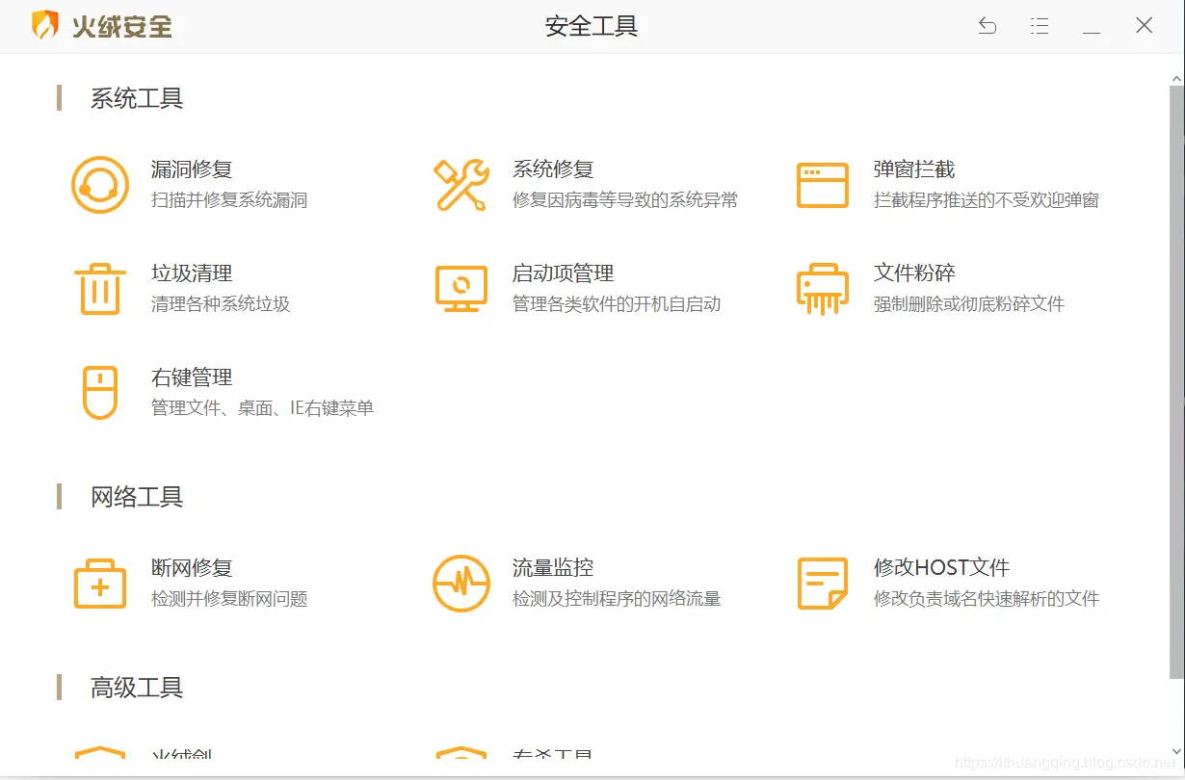Viewport: 1185px width, 780px height.
Task: Click the 火绒安全 logo
Action: (x=108, y=27)
